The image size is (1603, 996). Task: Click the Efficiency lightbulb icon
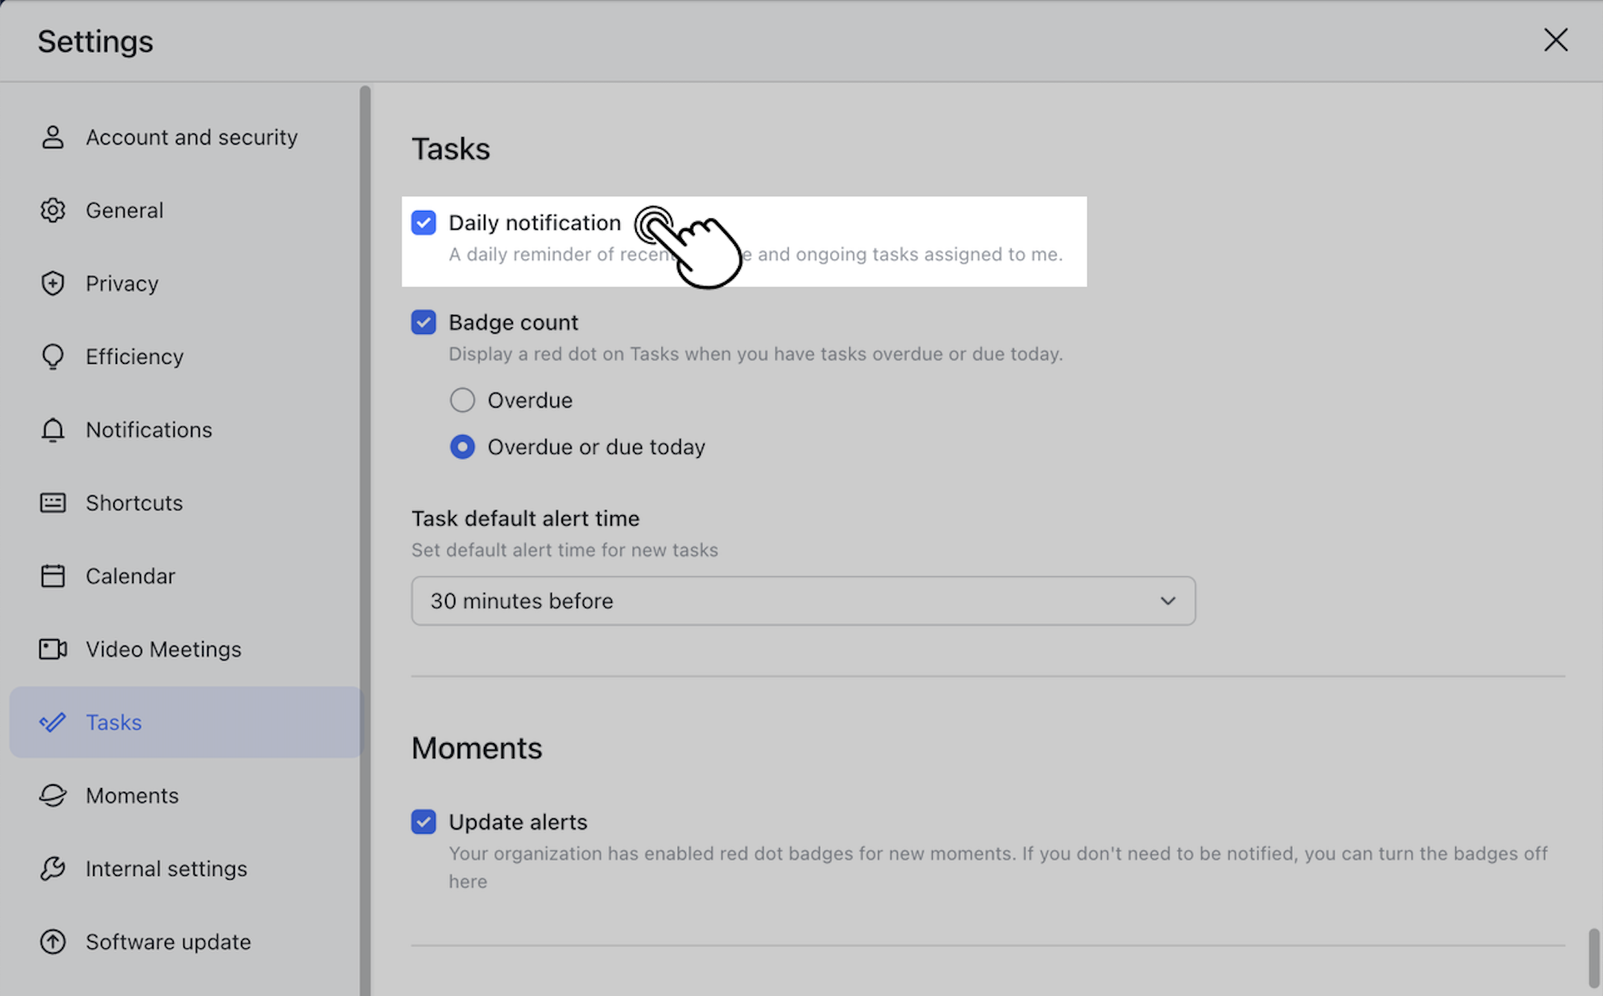pos(52,356)
